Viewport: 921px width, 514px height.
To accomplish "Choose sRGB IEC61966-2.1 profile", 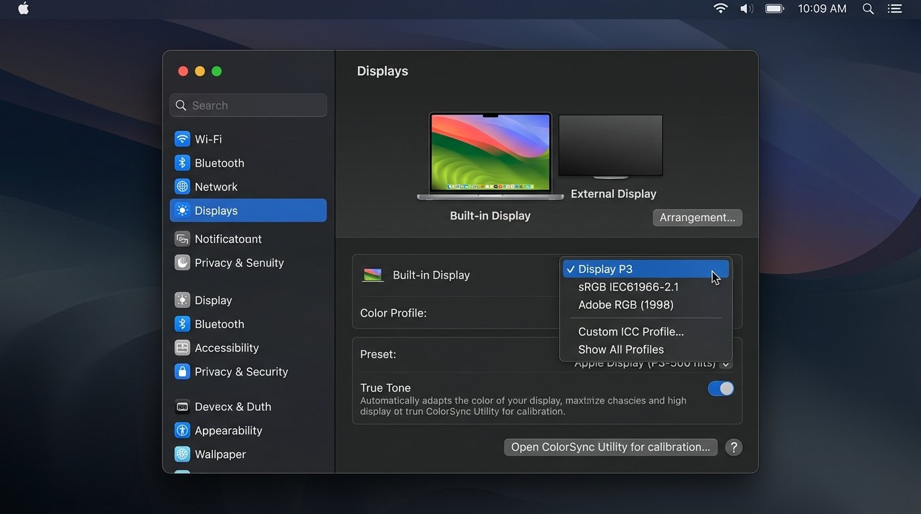I will (x=646, y=287).
